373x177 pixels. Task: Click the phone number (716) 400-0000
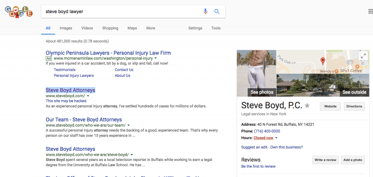[267, 131]
